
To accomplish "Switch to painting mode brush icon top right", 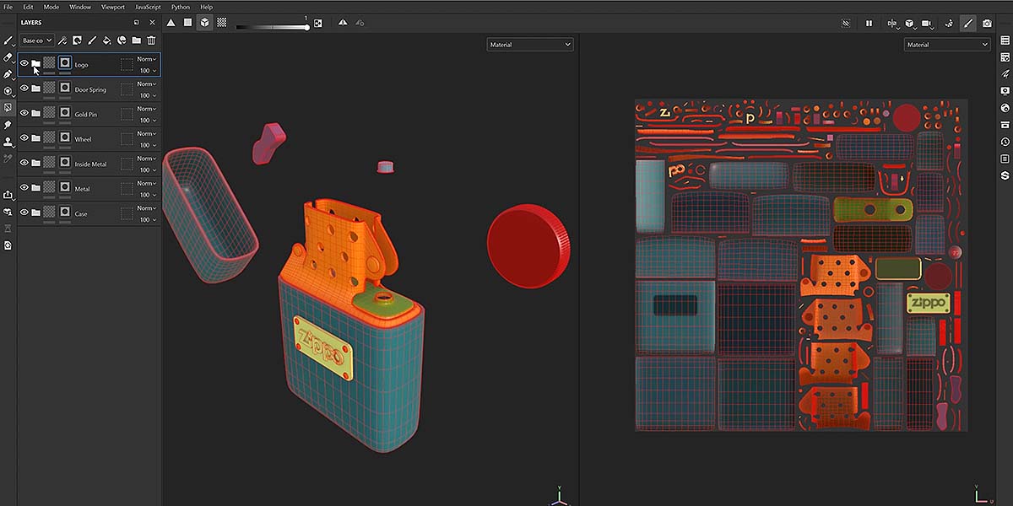I will point(968,23).
